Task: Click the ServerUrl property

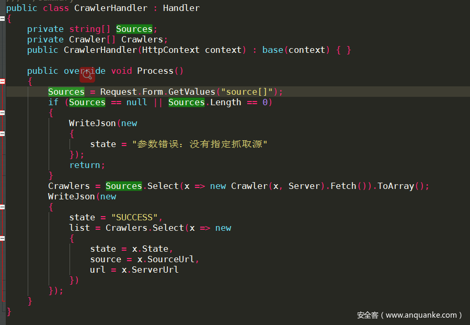Action: click(x=155, y=270)
